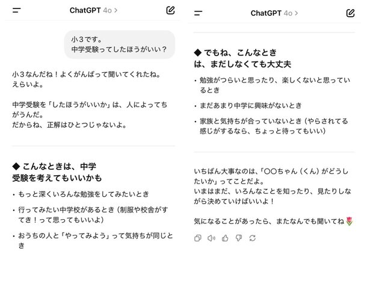385x289 pixels.
Task: Expand the 4o model chevron in right header
Action: coord(297,13)
